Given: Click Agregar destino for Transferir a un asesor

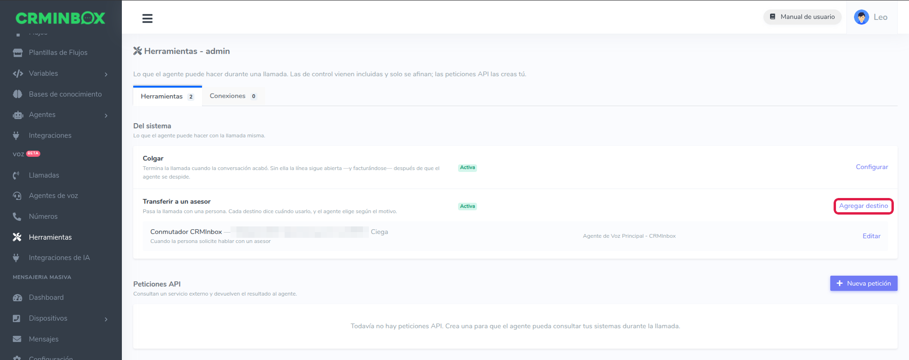Looking at the screenshot, I should click(863, 206).
